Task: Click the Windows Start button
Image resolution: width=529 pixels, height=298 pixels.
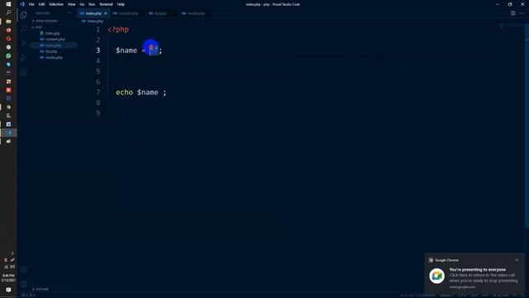Action: (8, 4)
